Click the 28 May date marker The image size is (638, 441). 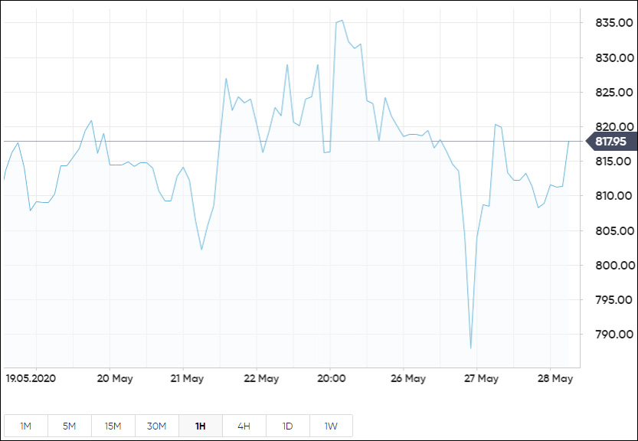coord(556,378)
